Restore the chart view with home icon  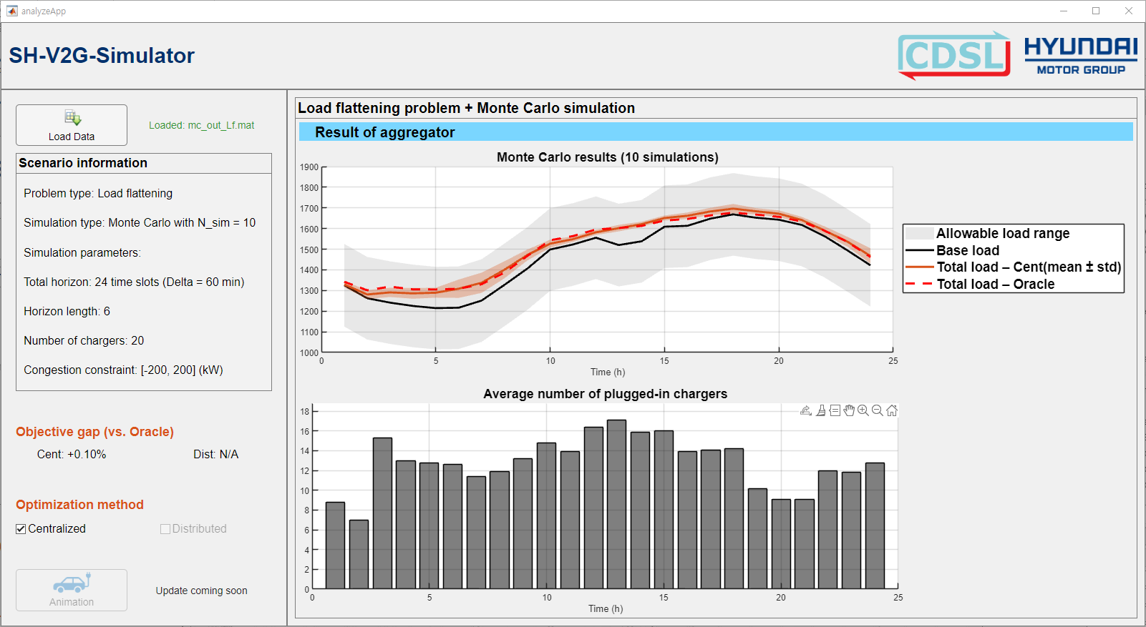892,410
